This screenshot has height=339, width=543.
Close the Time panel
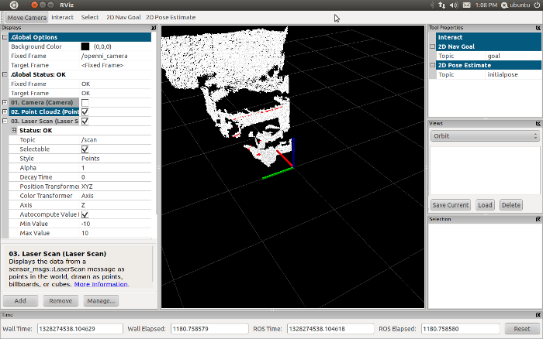click(x=538, y=315)
